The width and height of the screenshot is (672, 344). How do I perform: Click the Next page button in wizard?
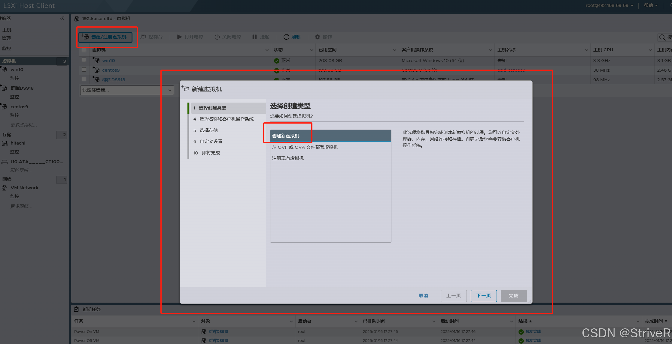[483, 296]
